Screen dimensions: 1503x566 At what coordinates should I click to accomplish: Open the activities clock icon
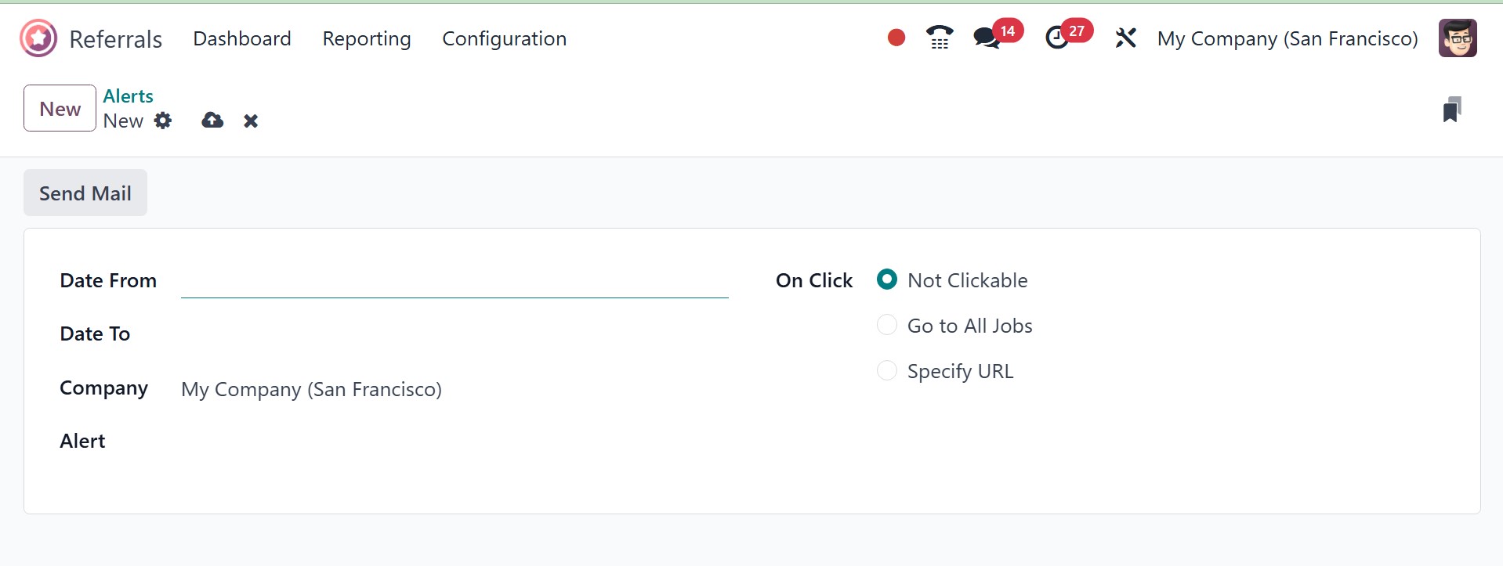1056,38
